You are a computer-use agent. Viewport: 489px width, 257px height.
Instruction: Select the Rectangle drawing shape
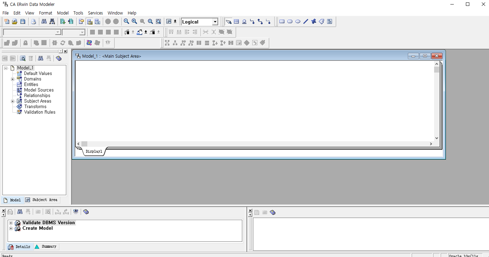point(282,21)
